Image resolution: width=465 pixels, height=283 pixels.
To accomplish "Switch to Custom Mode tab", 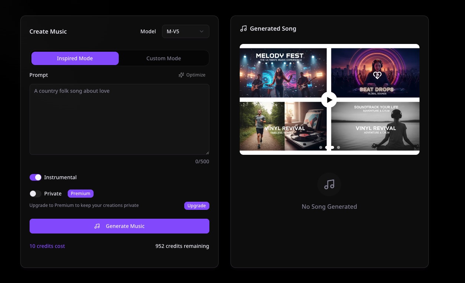I will click(164, 58).
